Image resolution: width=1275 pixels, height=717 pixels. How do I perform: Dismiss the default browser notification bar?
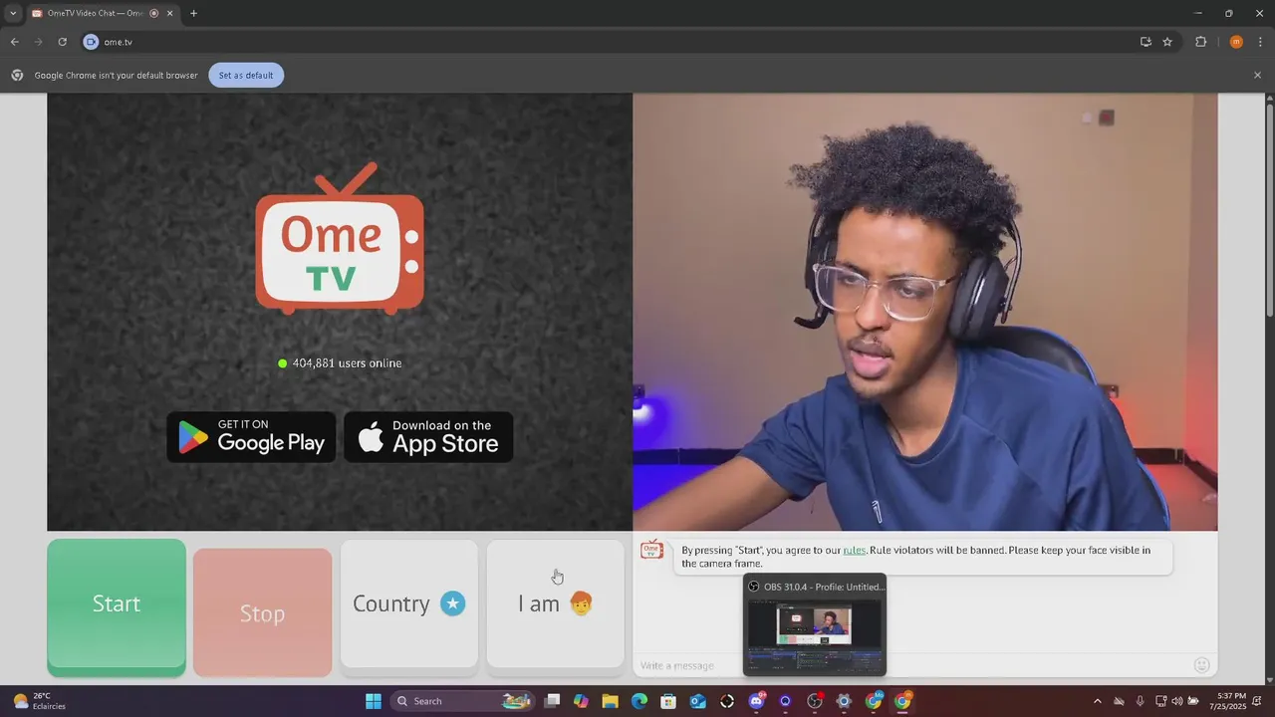(x=1257, y=76)
